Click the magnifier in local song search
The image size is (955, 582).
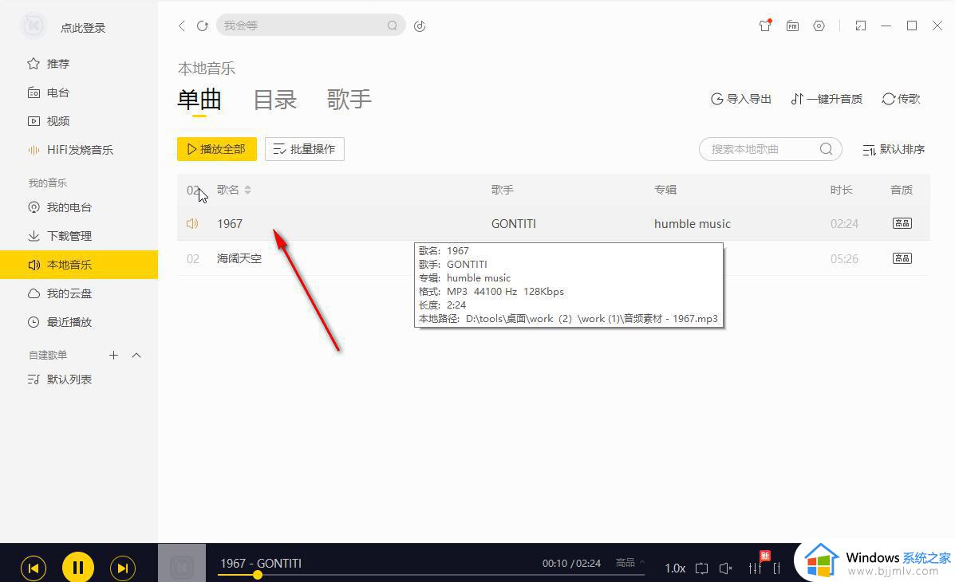[826, 149]
